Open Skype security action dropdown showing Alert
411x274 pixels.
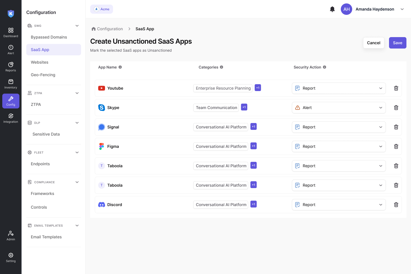click(x=339, y=108)
